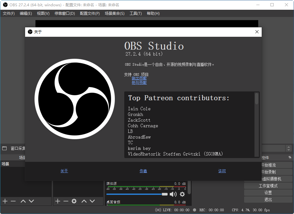Viewport: 294px width, 214px height.
Task: Remove the selected source with the minus icon
Action: pyautogui.click(x=66, y=201)
